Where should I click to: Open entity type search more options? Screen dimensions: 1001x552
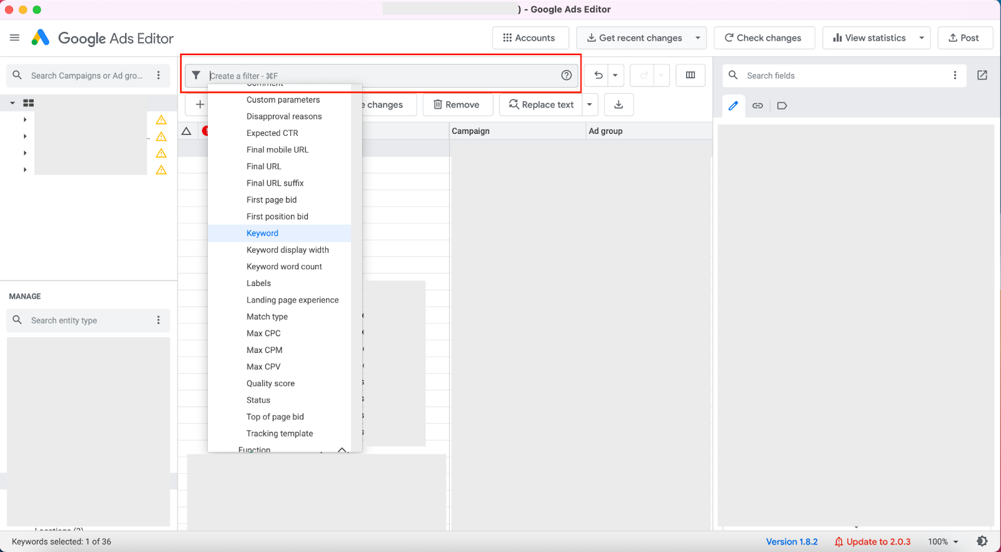click(x=158, y=320)
